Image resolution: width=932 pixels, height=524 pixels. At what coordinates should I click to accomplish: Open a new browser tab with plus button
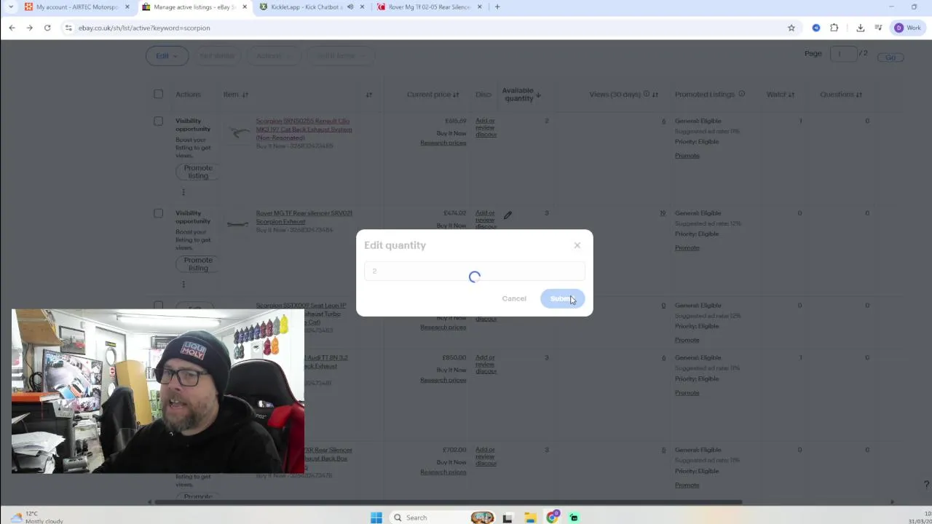(497, 7)
